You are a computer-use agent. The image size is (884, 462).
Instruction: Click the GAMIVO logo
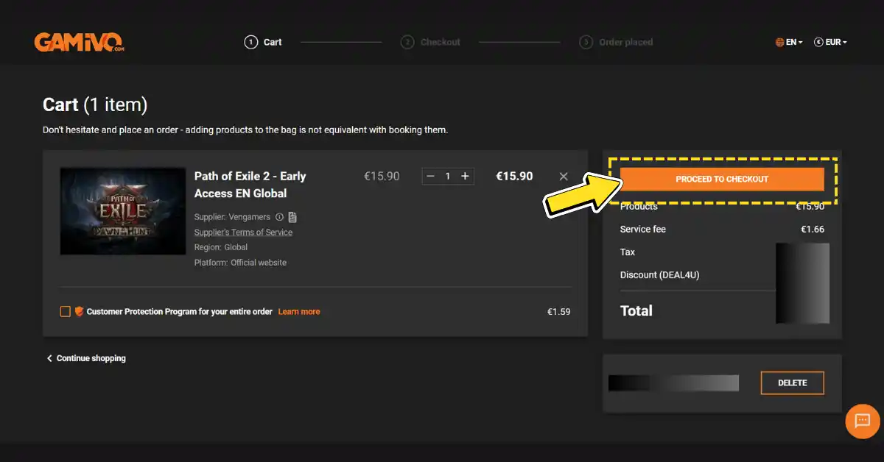tap(79, 42)
